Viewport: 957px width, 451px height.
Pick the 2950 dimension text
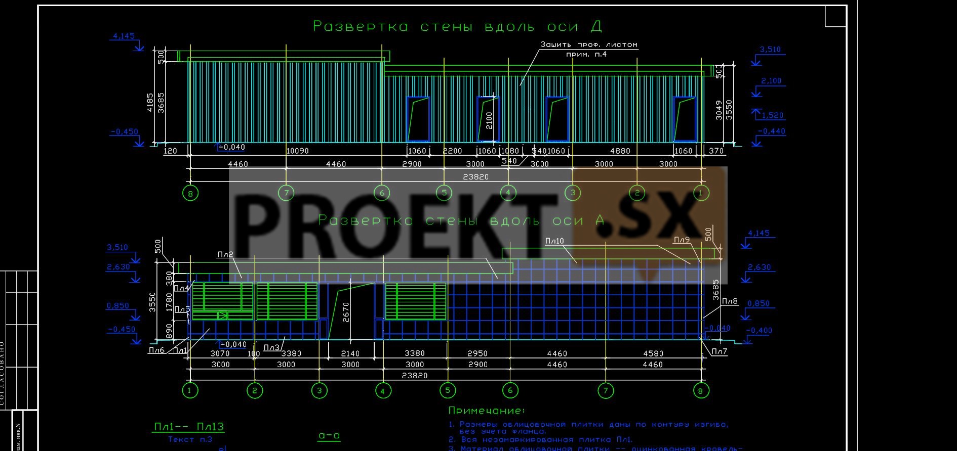[x=477, y=353]
